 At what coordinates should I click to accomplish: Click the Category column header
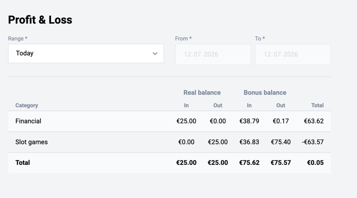[27, 105]
